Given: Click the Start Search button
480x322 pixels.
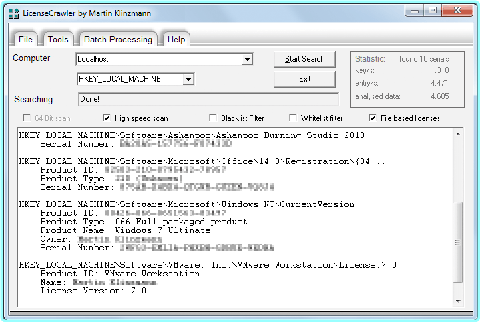Looking at the screenshot, I should (304, 59).
